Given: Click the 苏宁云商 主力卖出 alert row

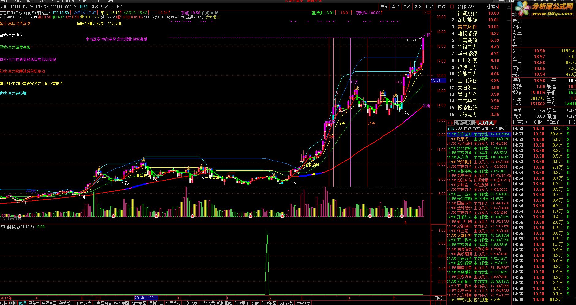Looking at the screenshot, I should (x=479, y=134).
